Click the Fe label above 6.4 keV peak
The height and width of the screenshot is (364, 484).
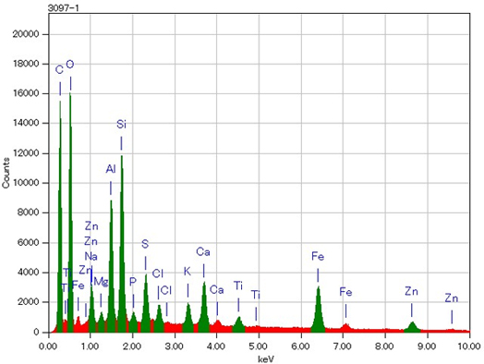pyautogui.click(x=318, y=256)
